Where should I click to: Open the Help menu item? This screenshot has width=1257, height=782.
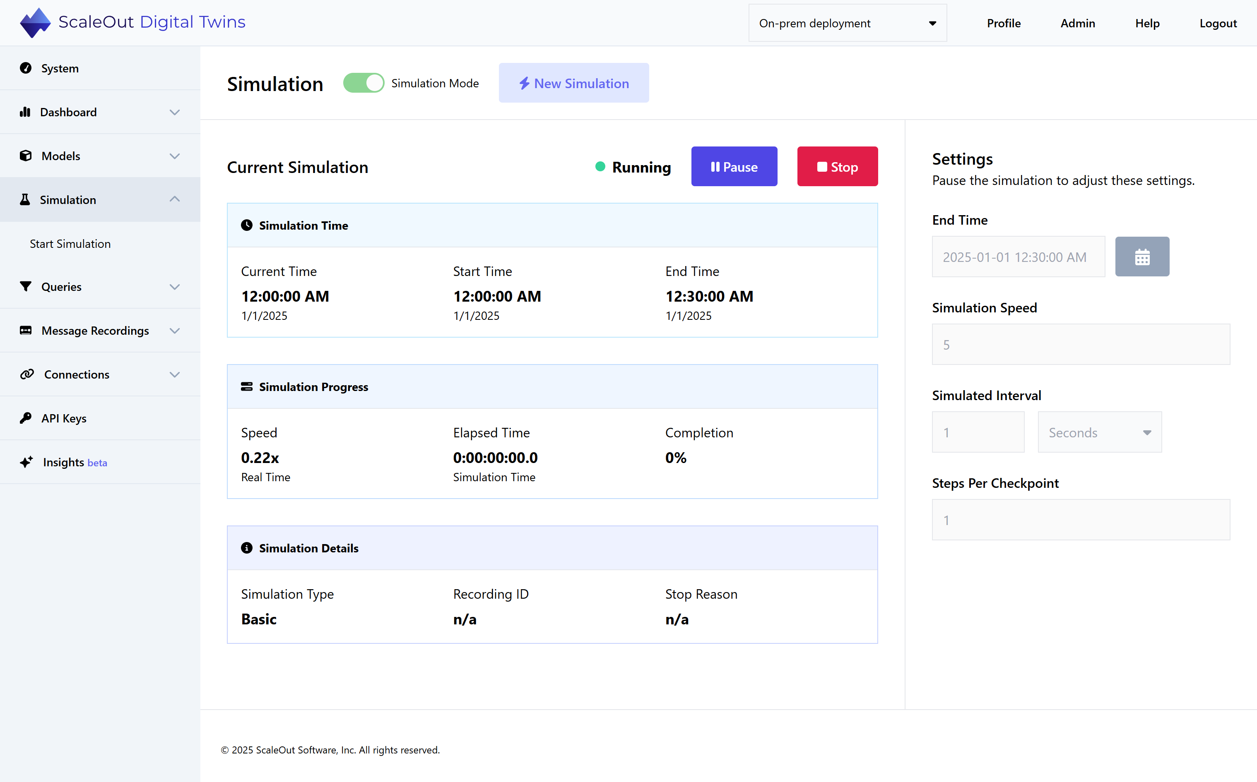[1147, 23]
